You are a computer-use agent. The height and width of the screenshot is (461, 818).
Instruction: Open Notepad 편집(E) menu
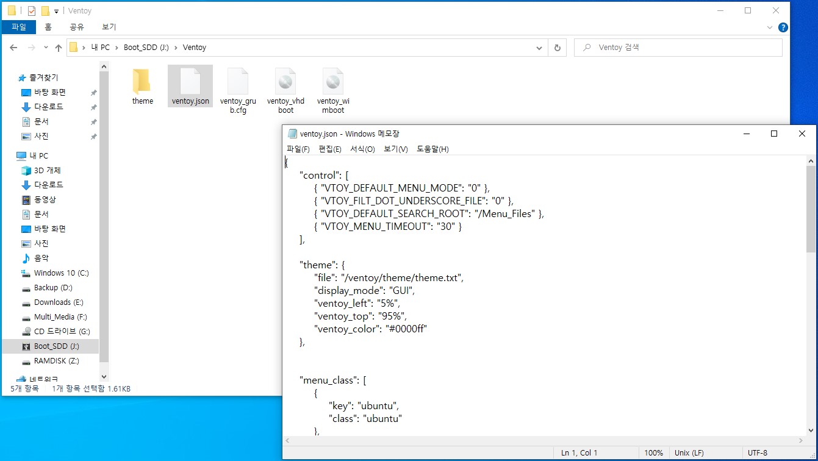click(x=330, y=149)
